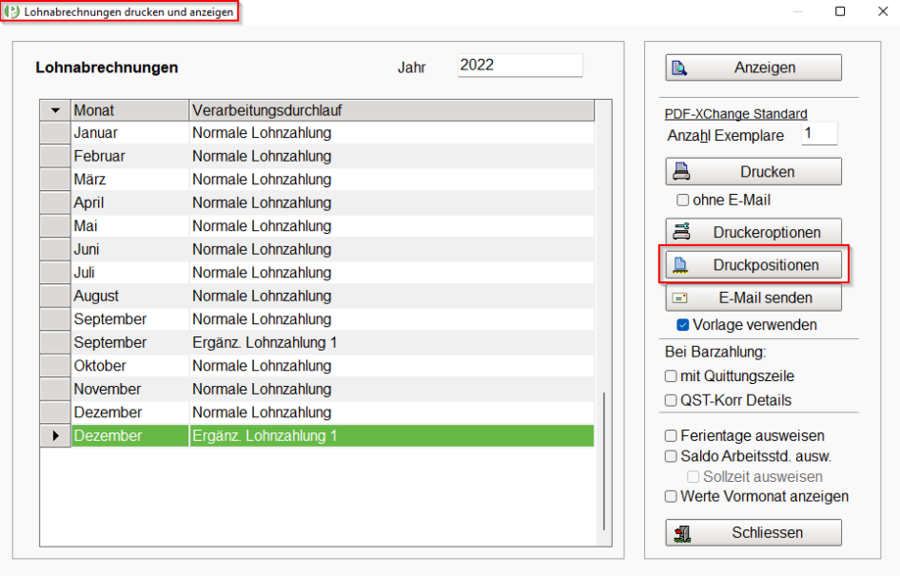The image size is (900, 576).
Task: Enable Ferientage ausweisen
Action: coord(671,436)
